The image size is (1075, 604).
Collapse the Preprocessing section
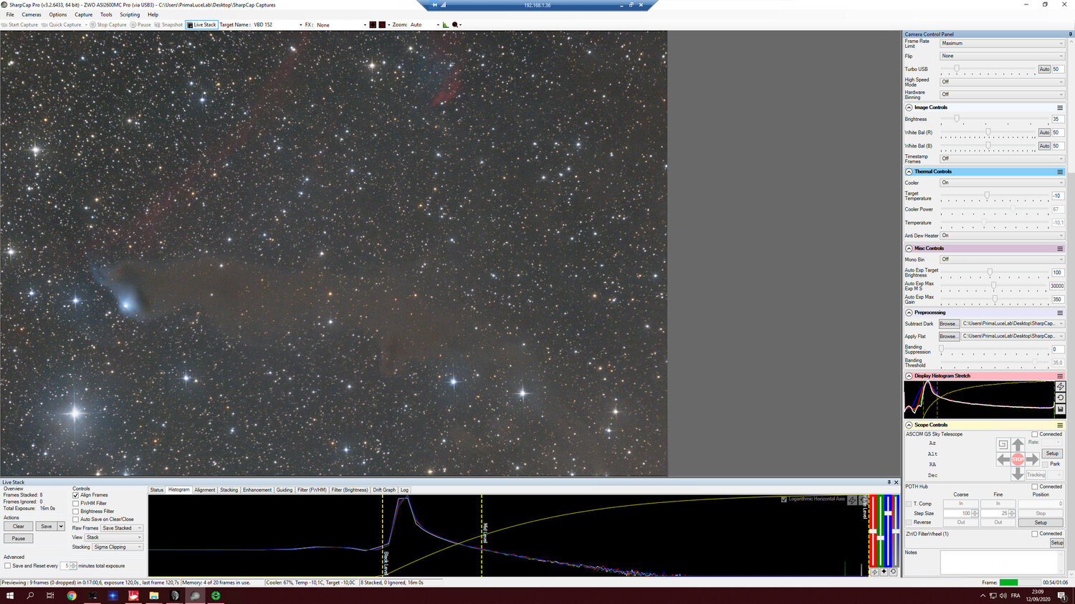click(x=909, y=313)
